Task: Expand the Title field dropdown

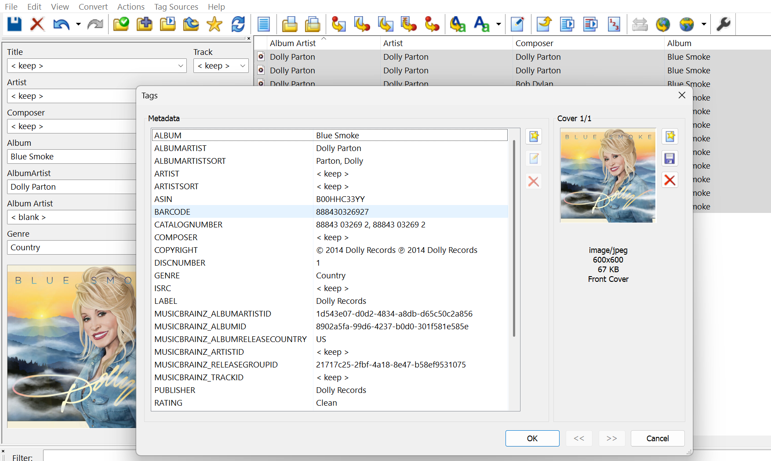Action: (181, 66)
